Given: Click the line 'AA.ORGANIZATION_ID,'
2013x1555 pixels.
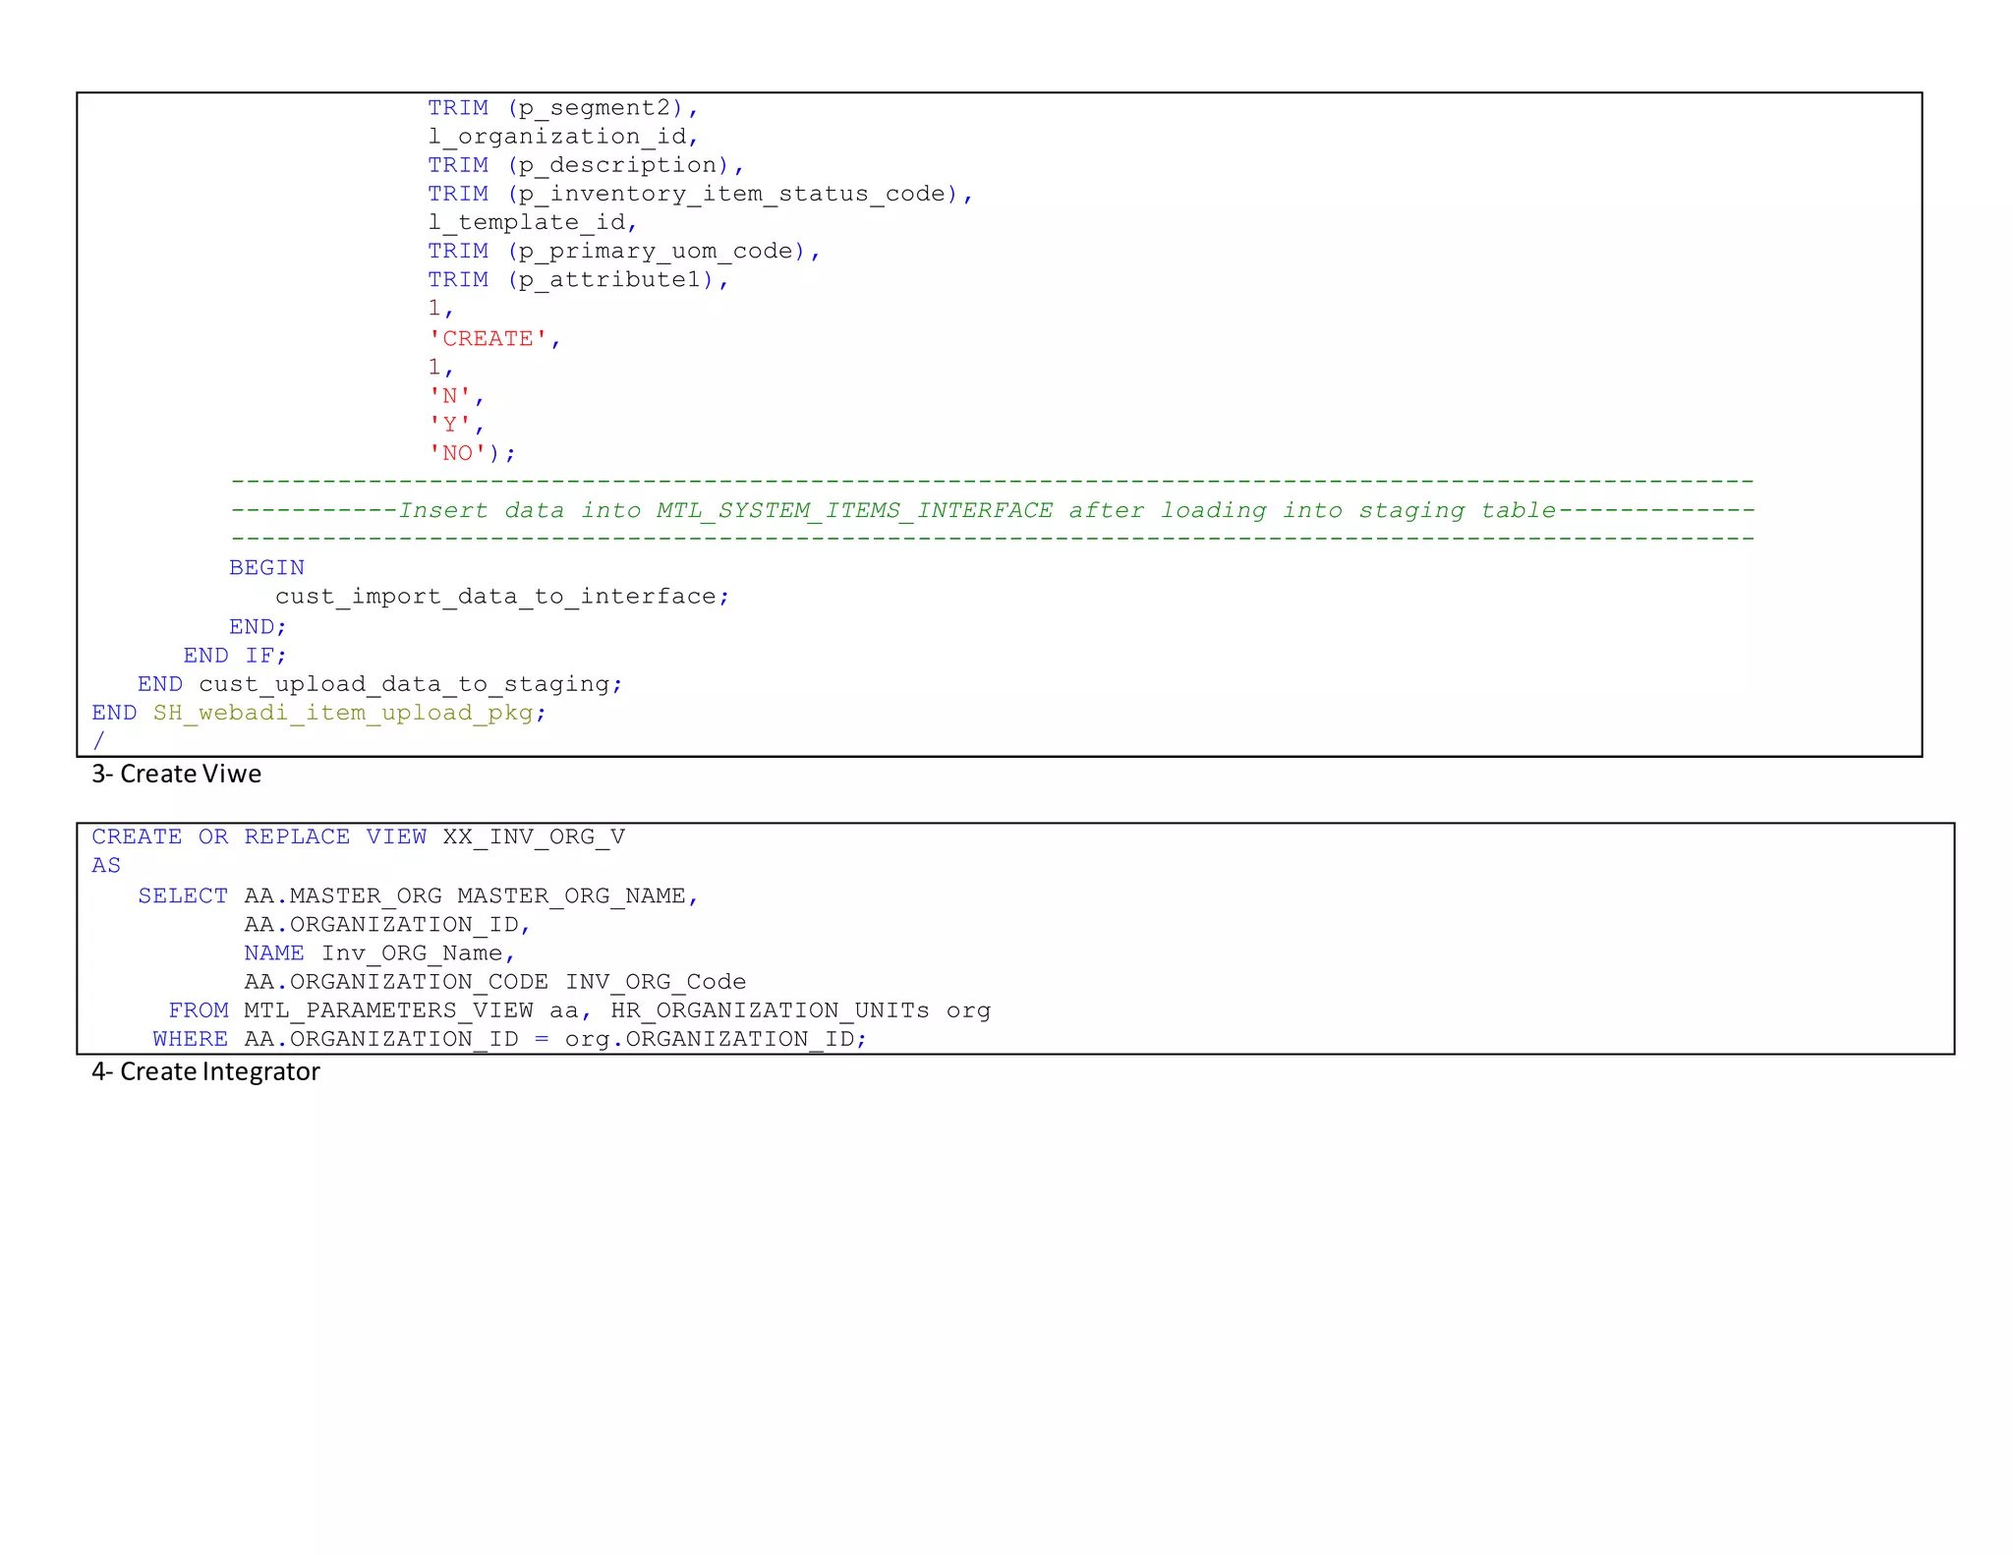Looking at the screenshot, I should 388,925.
